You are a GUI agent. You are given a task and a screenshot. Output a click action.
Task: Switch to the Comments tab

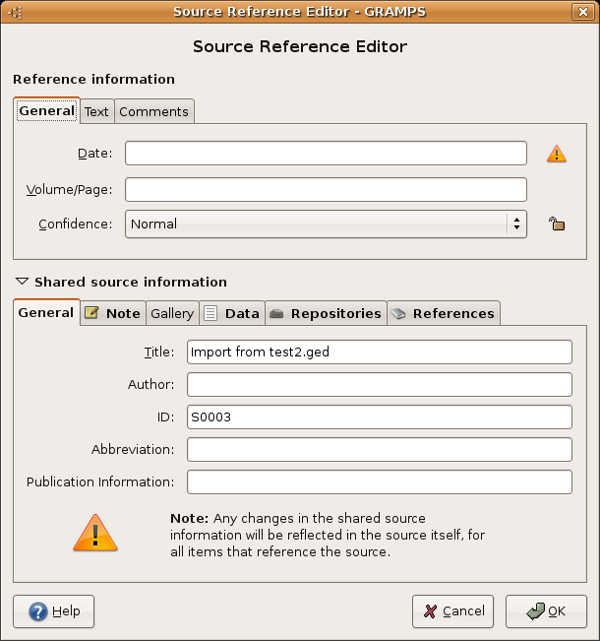(153, 111)
